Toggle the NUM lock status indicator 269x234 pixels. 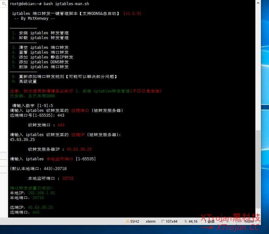tap(249, 221)
